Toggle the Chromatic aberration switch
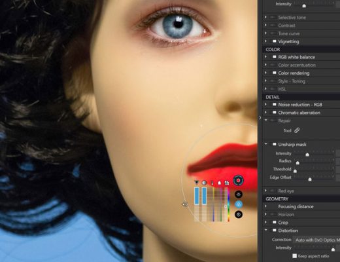 click(x=274, y=113)
